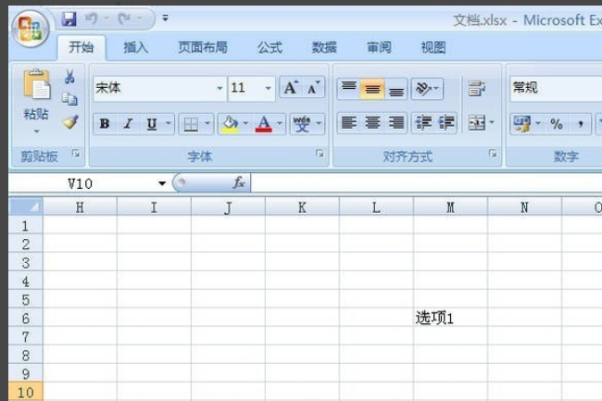Open the 数据 ribbon tab
This screenshot has width=602, height=401.
(324, 47)
